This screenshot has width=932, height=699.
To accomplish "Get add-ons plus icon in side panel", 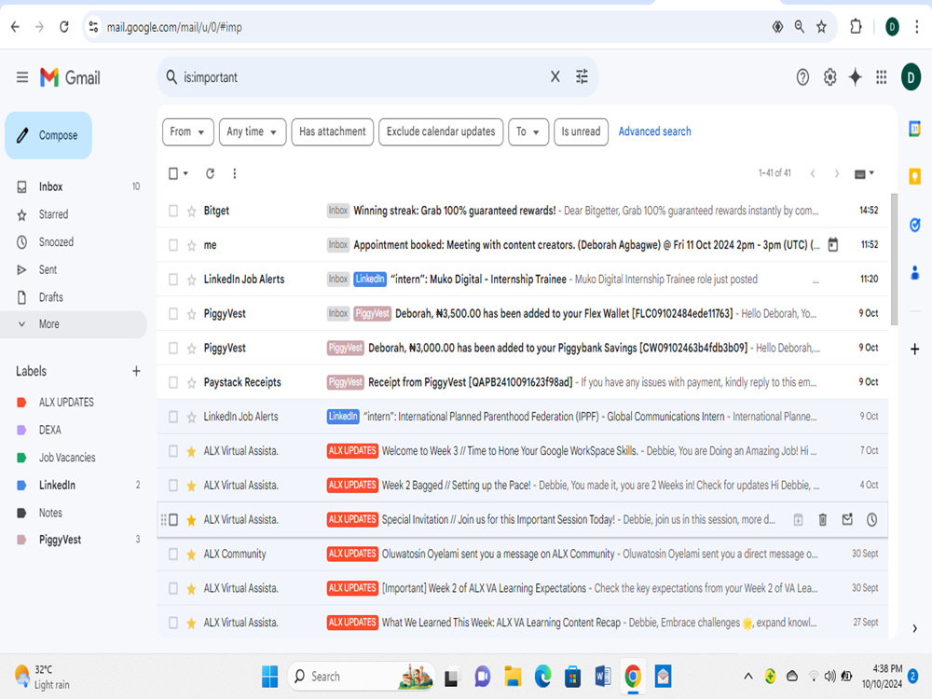I will 915,349.
